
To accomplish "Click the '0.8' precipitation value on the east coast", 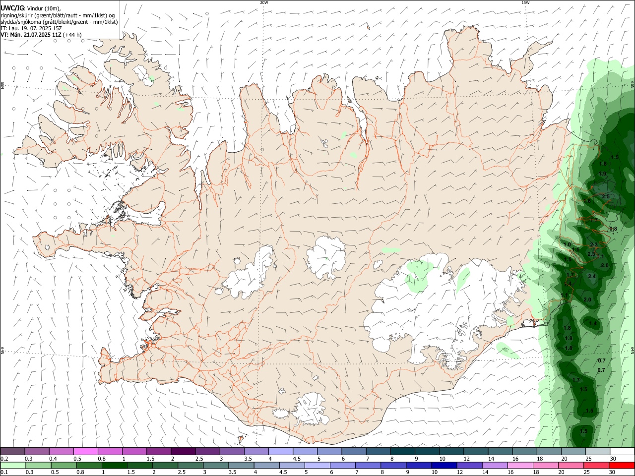I will click(613, 229).
